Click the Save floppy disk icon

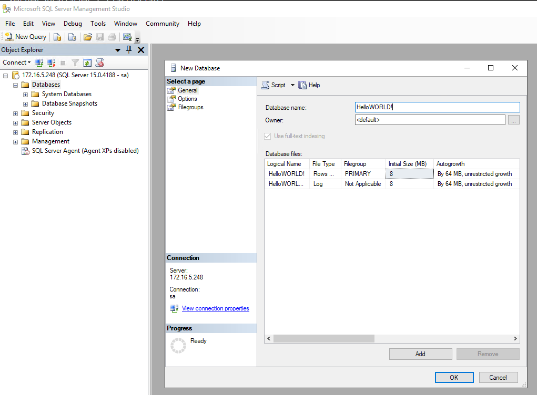click(99, 37)
